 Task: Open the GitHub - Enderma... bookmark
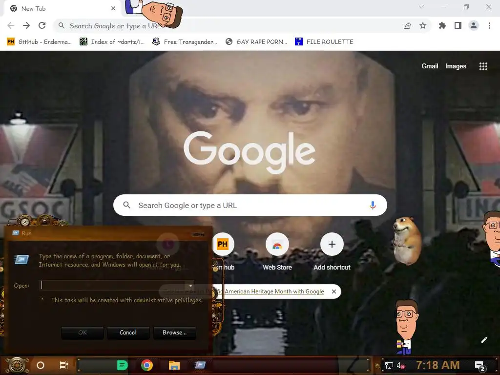click(x=39, y=42)
